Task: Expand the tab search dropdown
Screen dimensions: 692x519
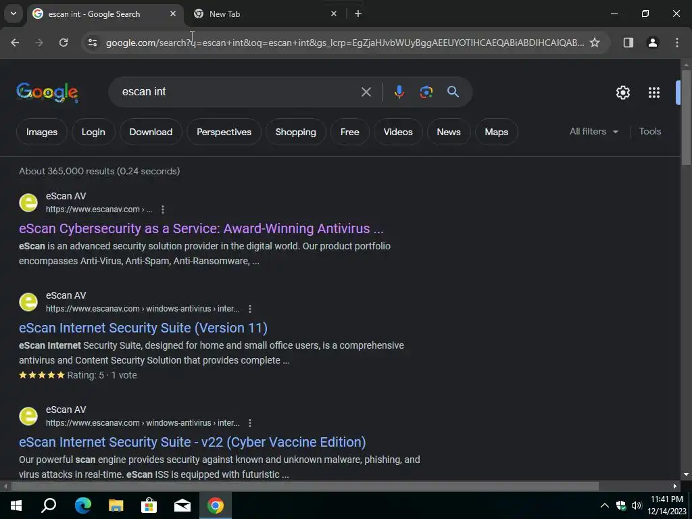Action: [14, 14]
